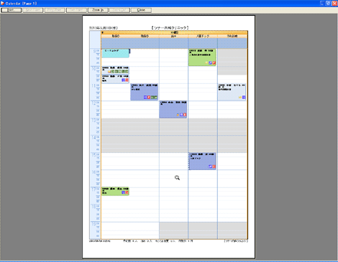Screen dimensions: 338x262
Task: Switch to the Two Page preview layout
Action: click(76, 10)
